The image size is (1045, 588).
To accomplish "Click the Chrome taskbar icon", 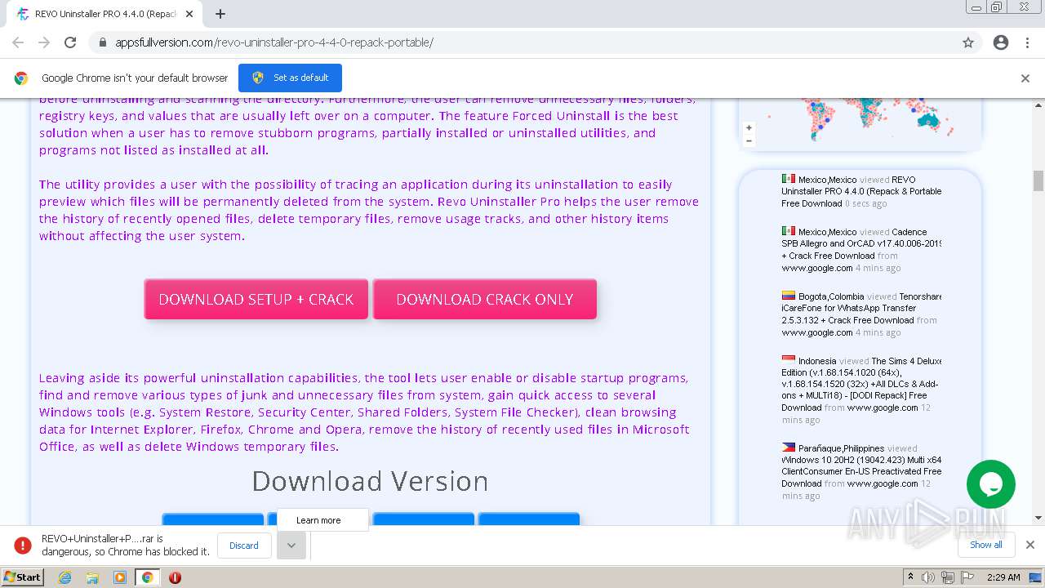I will pos(147,577).
